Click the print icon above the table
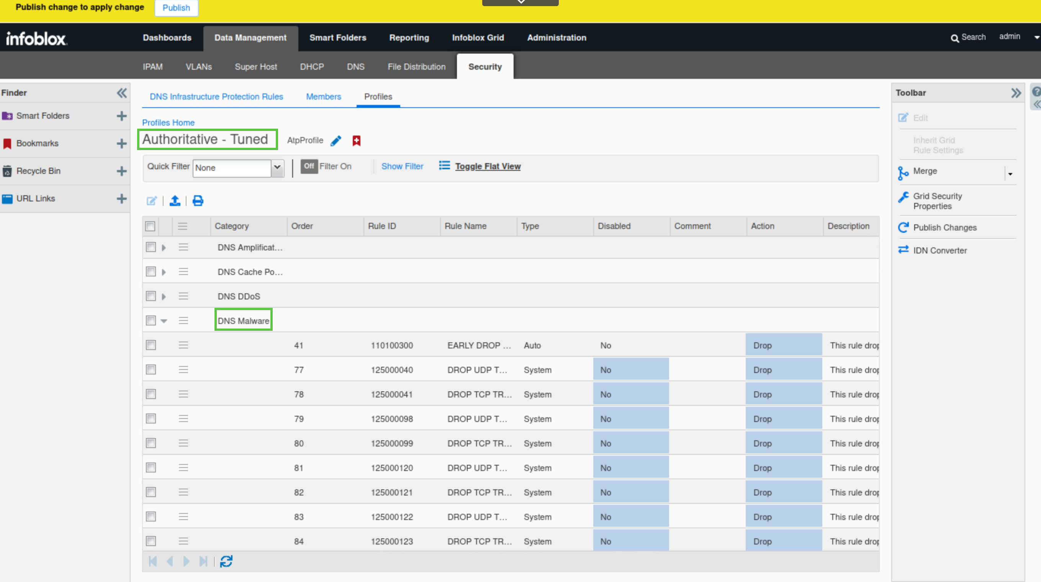 pos(198,201)
